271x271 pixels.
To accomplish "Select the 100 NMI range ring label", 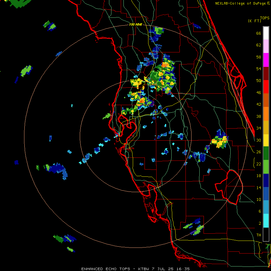I will point(135,25).
